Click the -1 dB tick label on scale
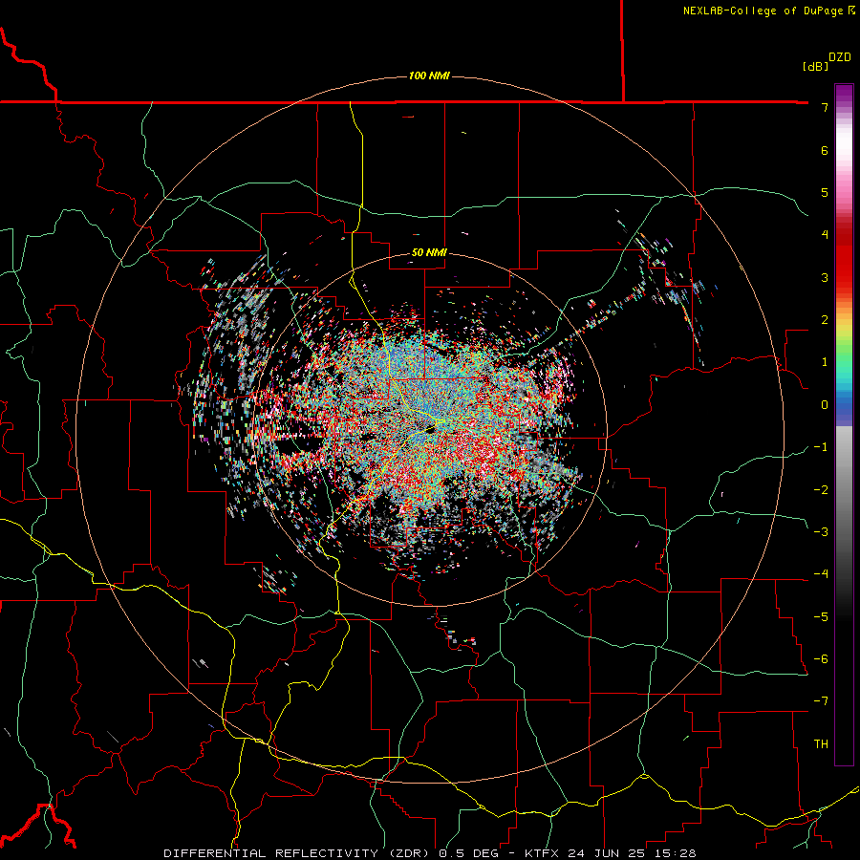860x860 pixels. pos(821,447)
